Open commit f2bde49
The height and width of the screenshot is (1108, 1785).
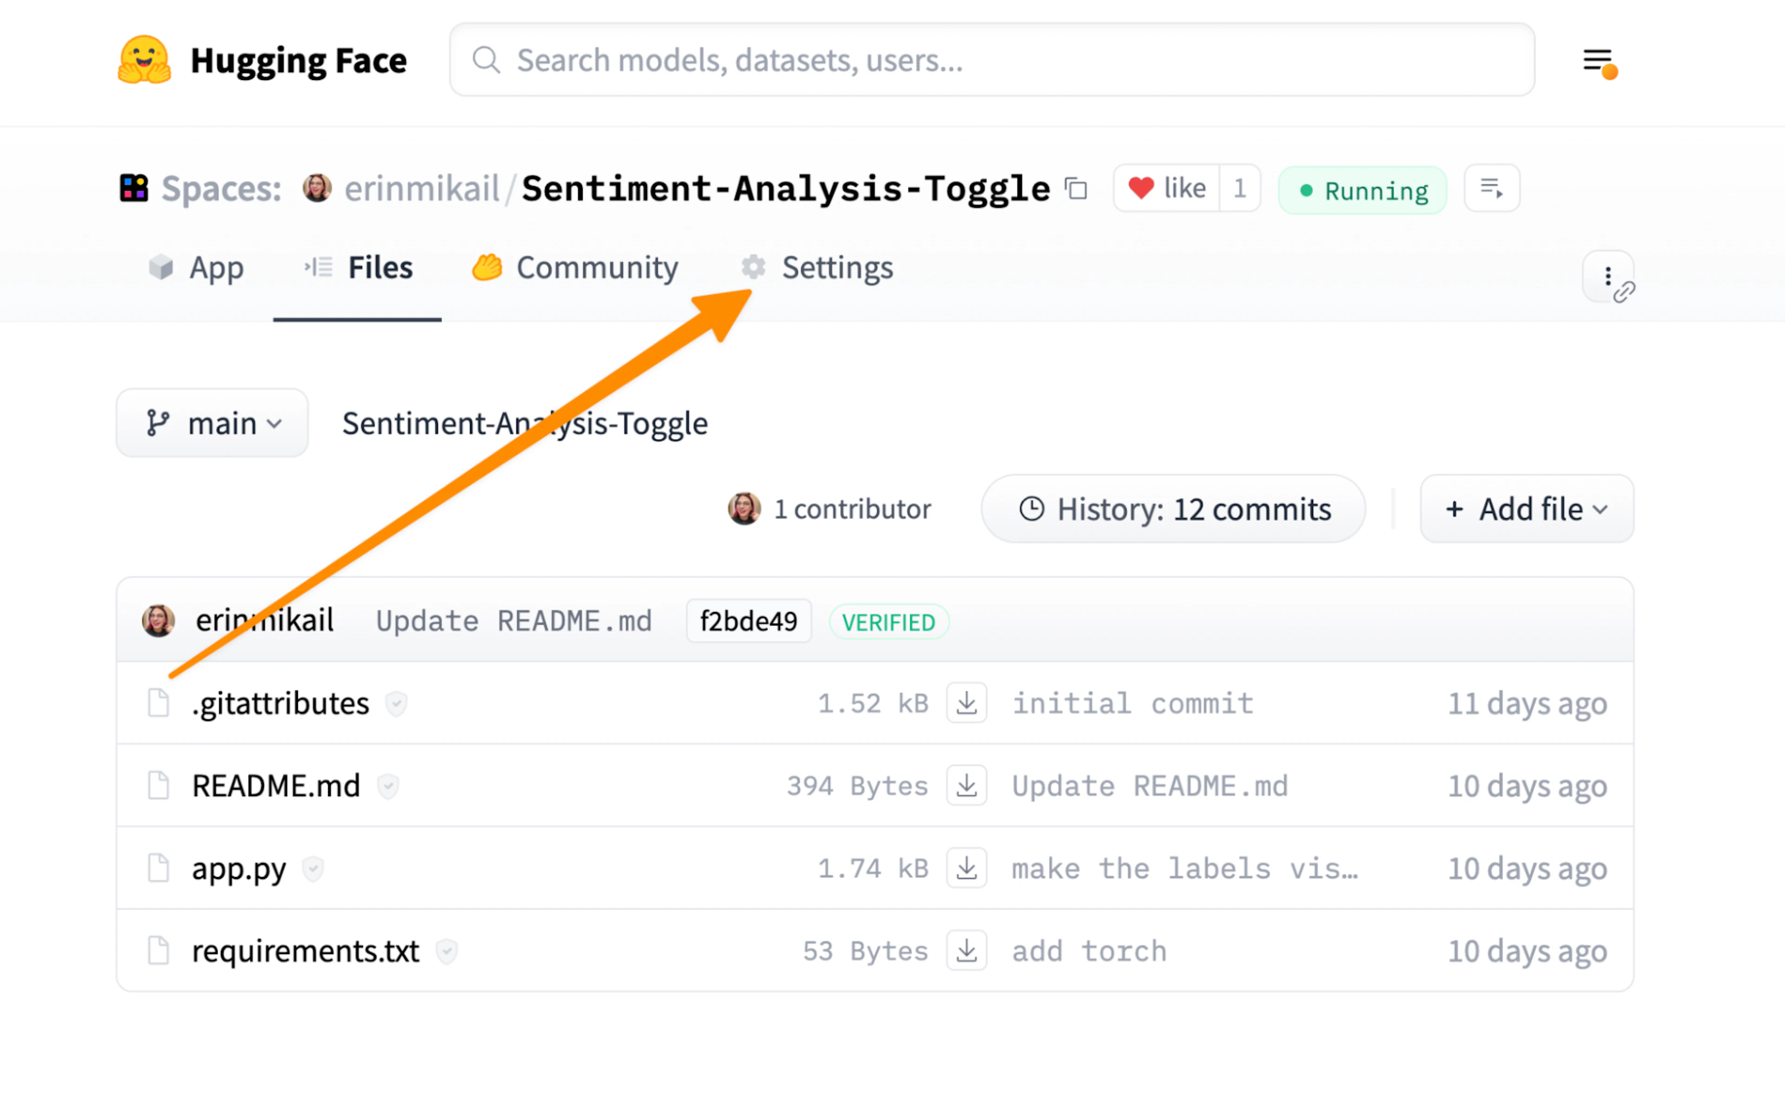(x=748, y=620)
